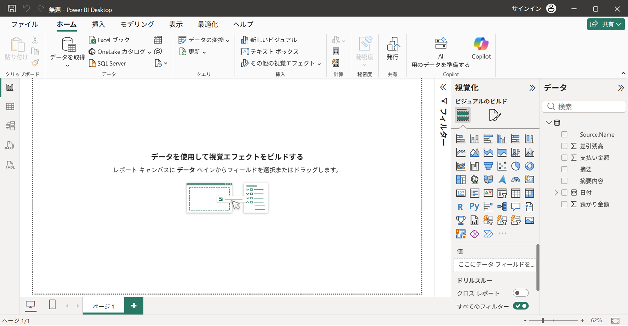Switch to the モデリング ribbon tab

pyautogui.click(x=136, y=24)
